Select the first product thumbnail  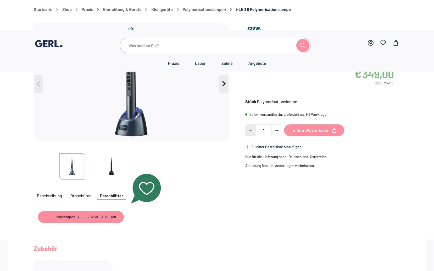tap(72, 166)
